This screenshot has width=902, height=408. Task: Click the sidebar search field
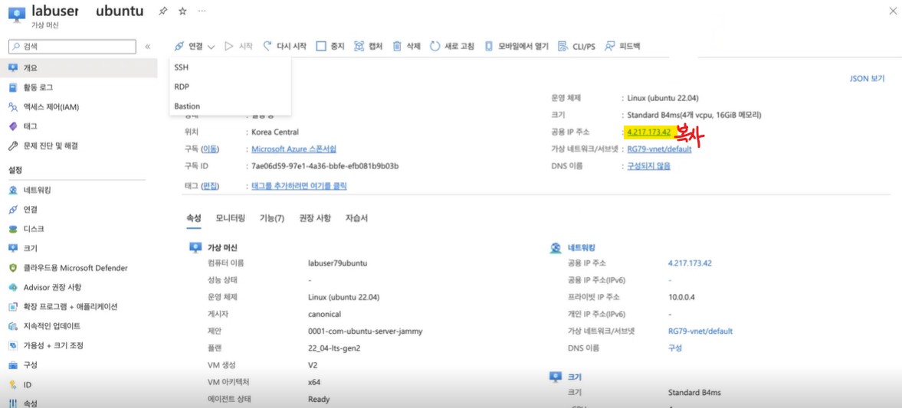point(73,47)
